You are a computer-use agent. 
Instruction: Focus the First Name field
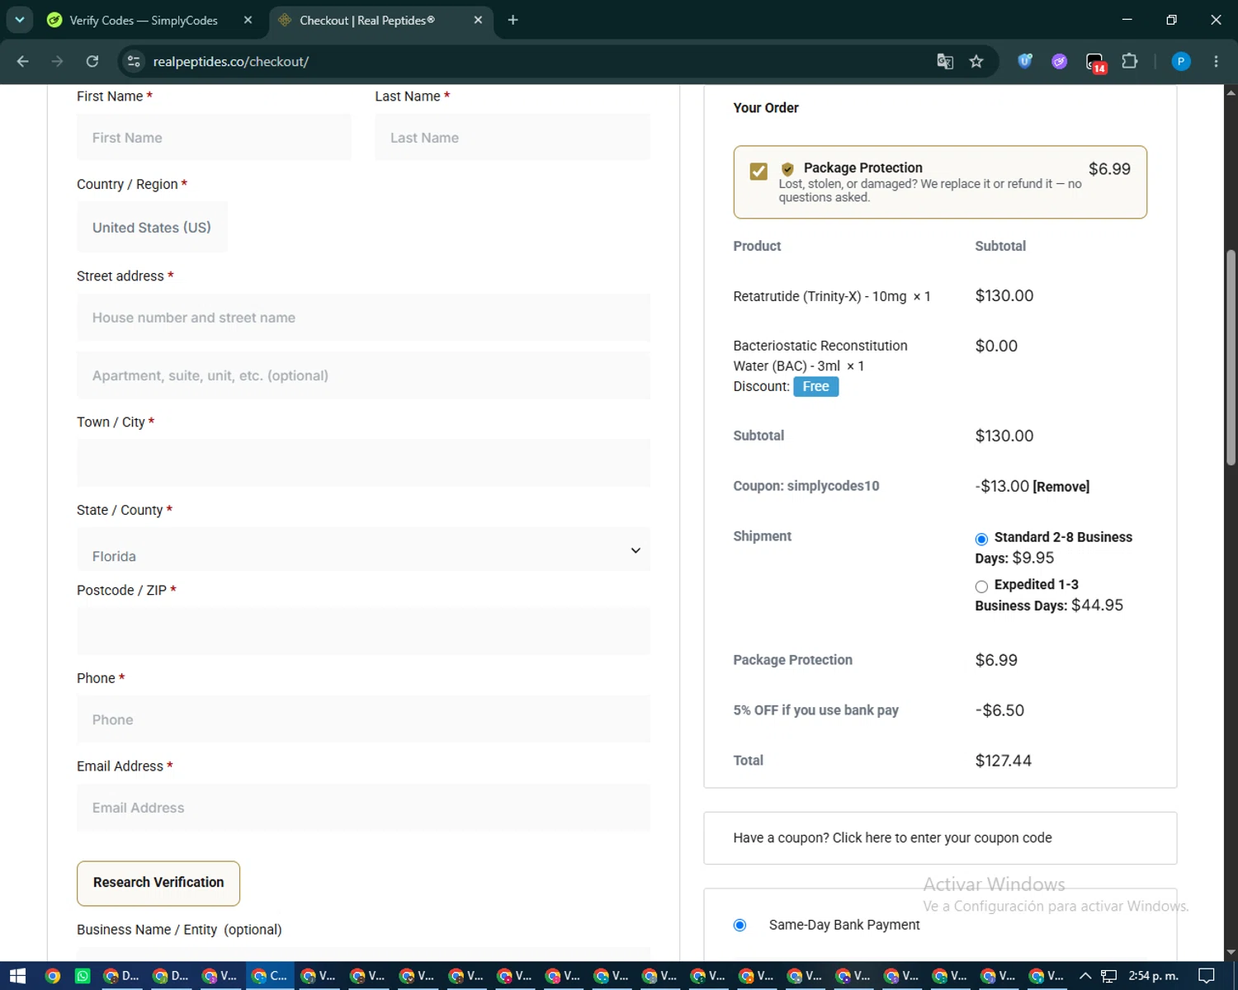[x=214, y=138]
